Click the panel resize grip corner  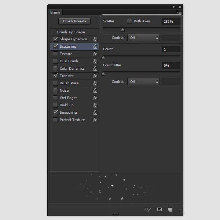(181, 210)
